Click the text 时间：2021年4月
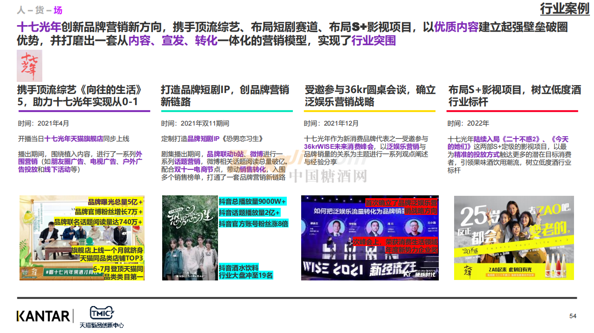Screen dimensions: 594x333 point(43,123)
